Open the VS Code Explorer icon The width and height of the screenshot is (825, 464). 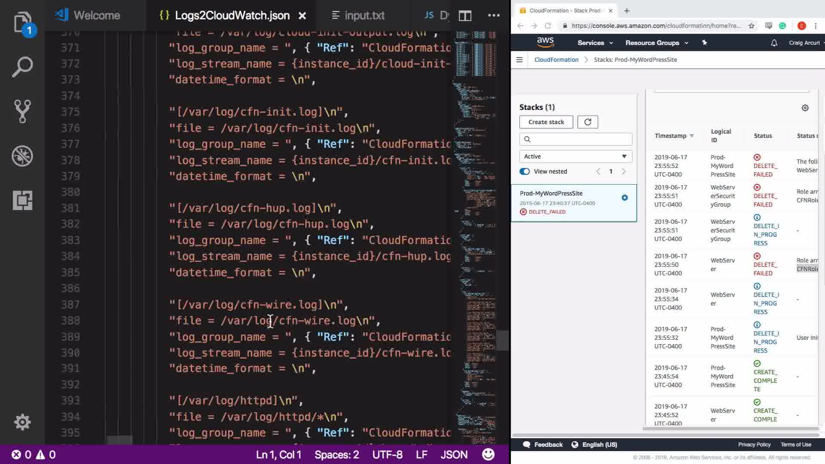tap(22, 22)
